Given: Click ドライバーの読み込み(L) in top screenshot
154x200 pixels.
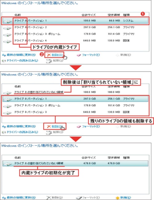Looking at the screenshot, I should tap(22, 60).
